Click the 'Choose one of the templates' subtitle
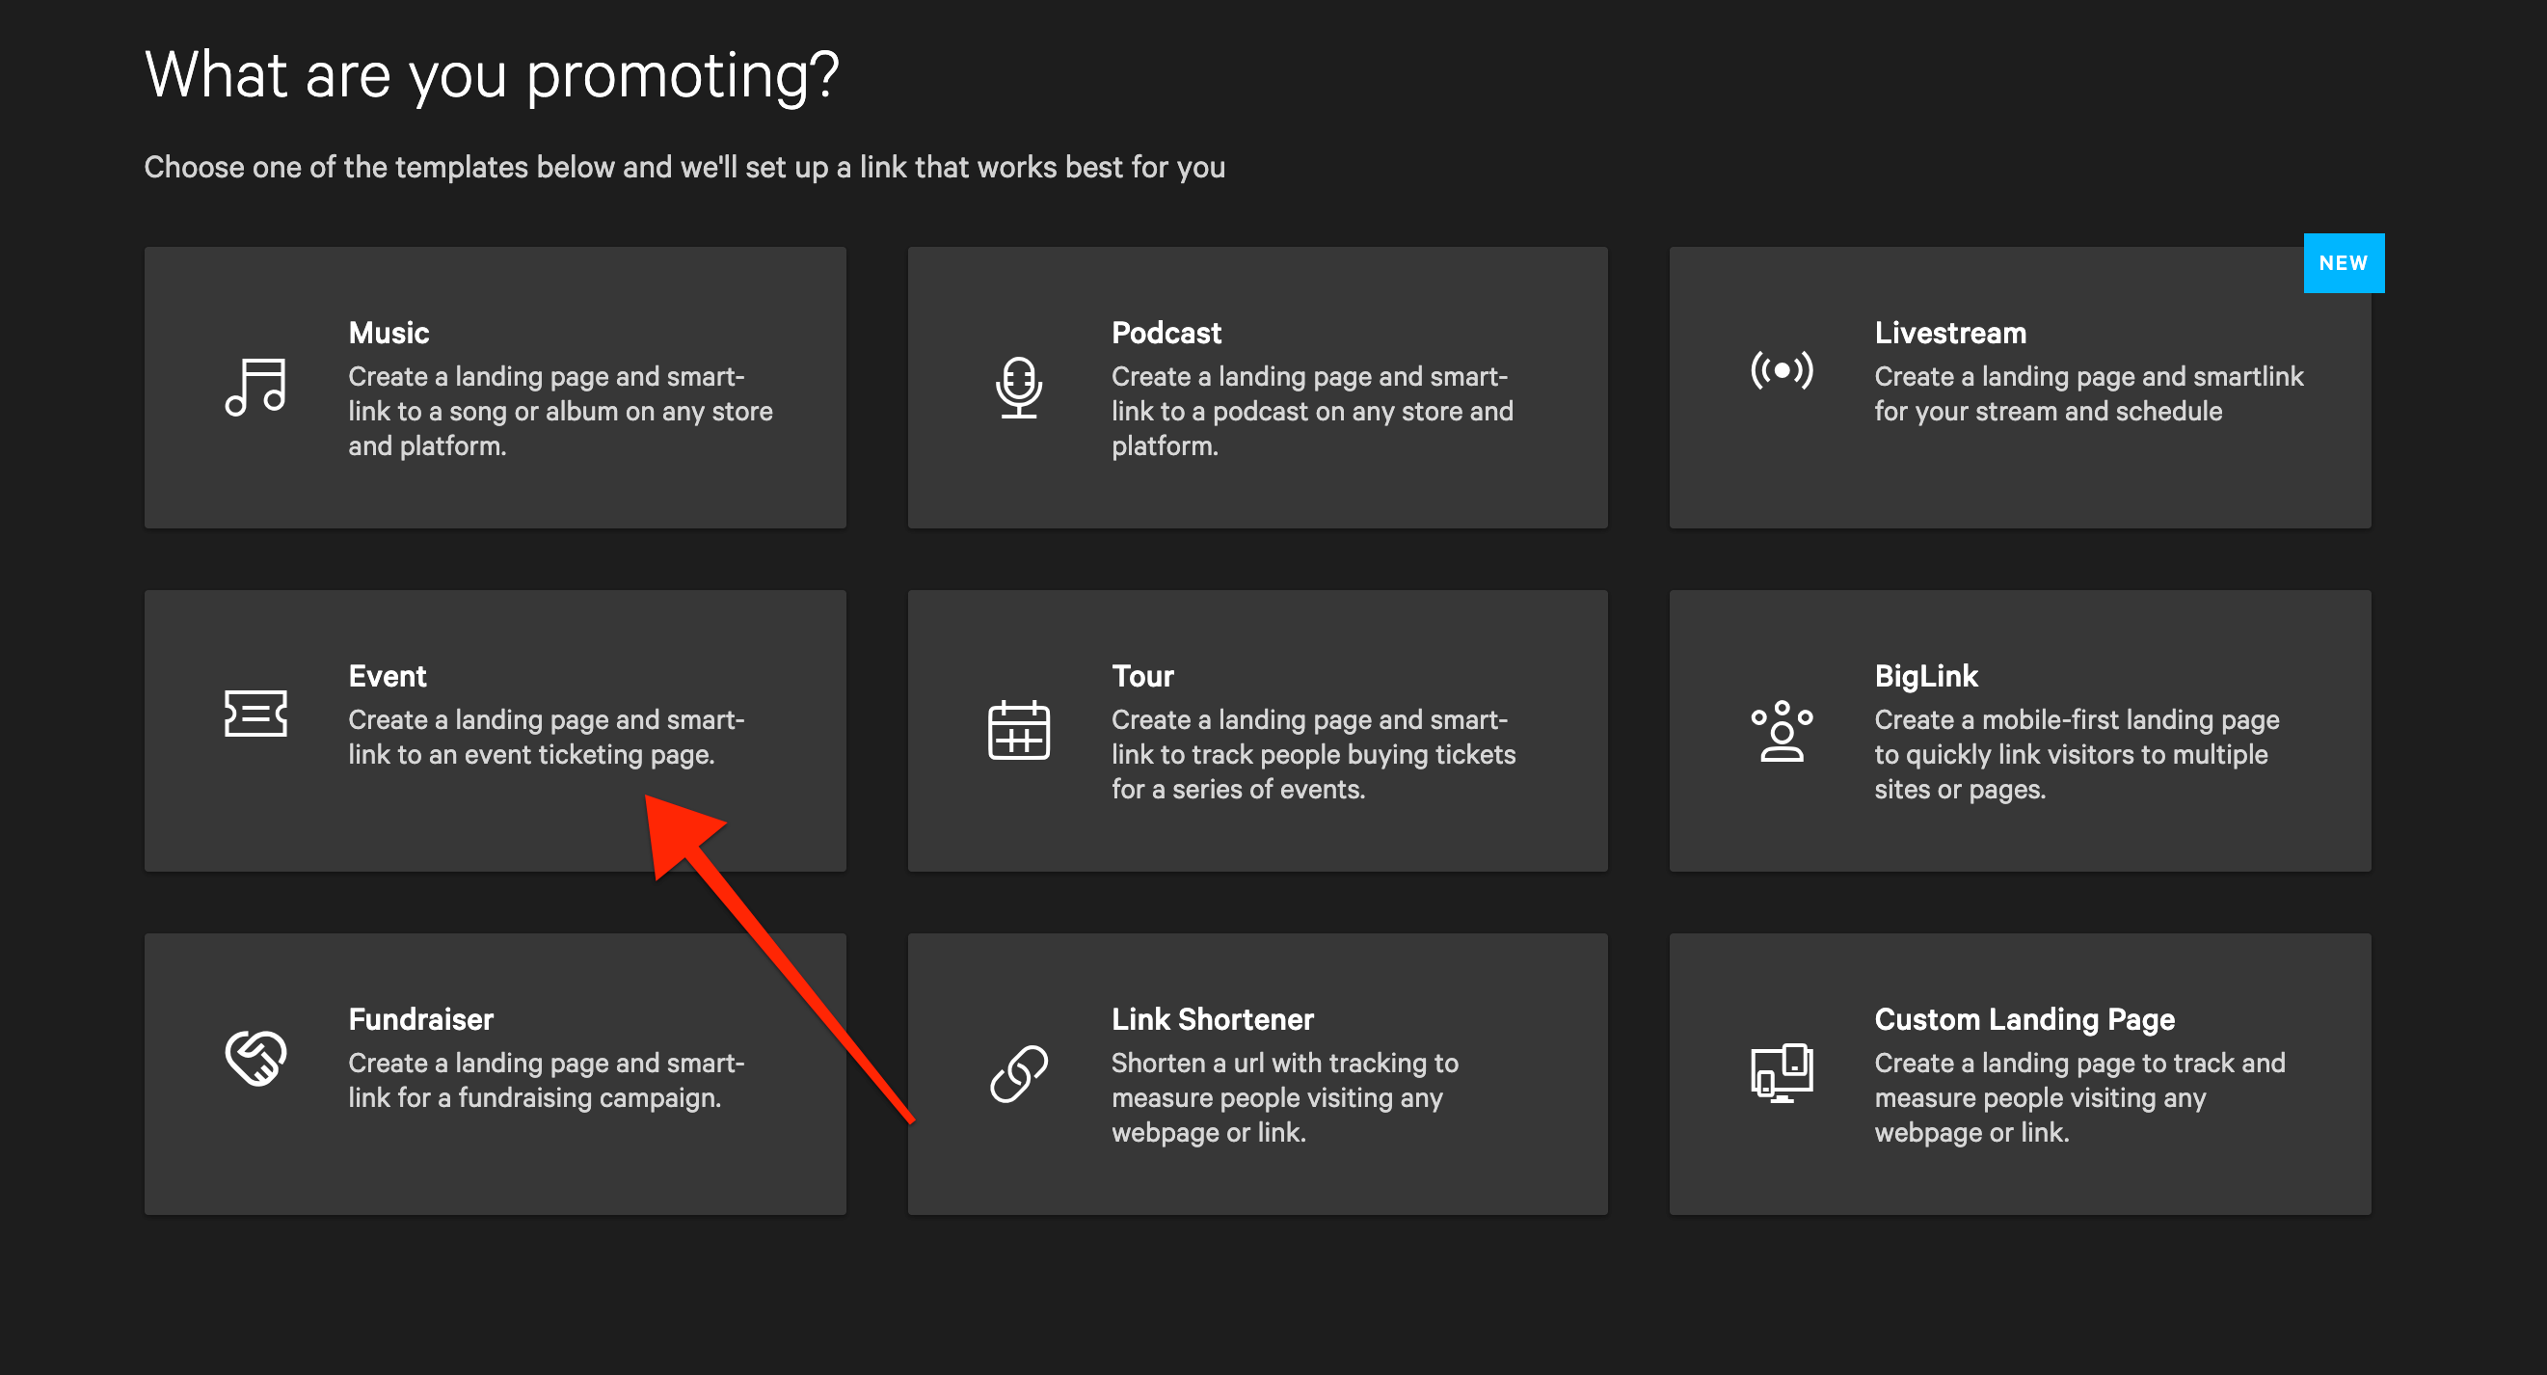The image size is (2547, 1375). 684,167
